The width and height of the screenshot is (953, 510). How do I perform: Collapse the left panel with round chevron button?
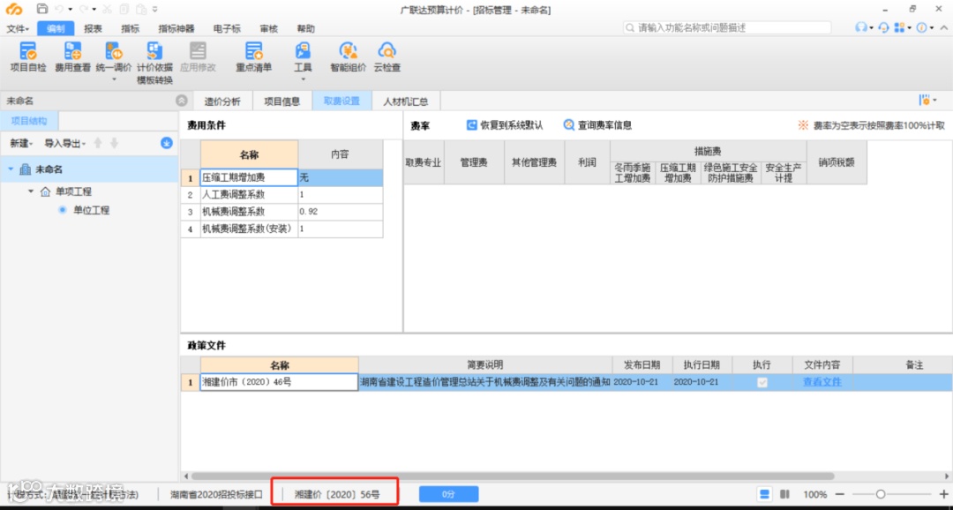[x=181, y=101]
